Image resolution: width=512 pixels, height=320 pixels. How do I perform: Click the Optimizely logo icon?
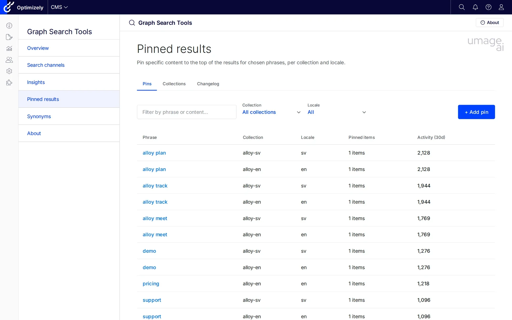(9, 7)
